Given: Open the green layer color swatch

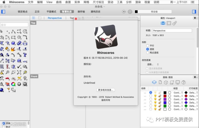Looking at the screenshot, I should (165, 106).
